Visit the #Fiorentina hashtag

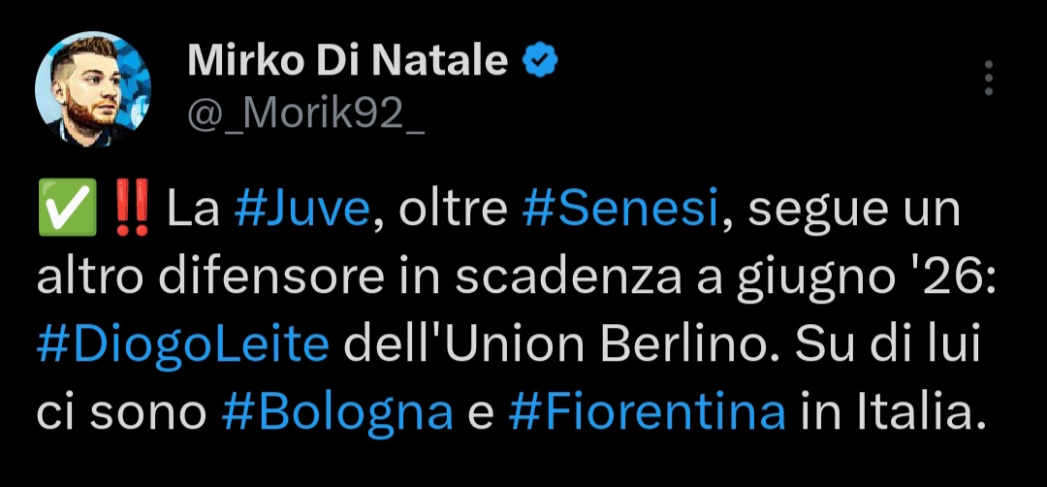coord(647,413)
